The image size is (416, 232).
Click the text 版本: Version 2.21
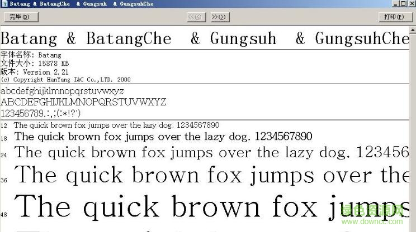coord(35,72)
